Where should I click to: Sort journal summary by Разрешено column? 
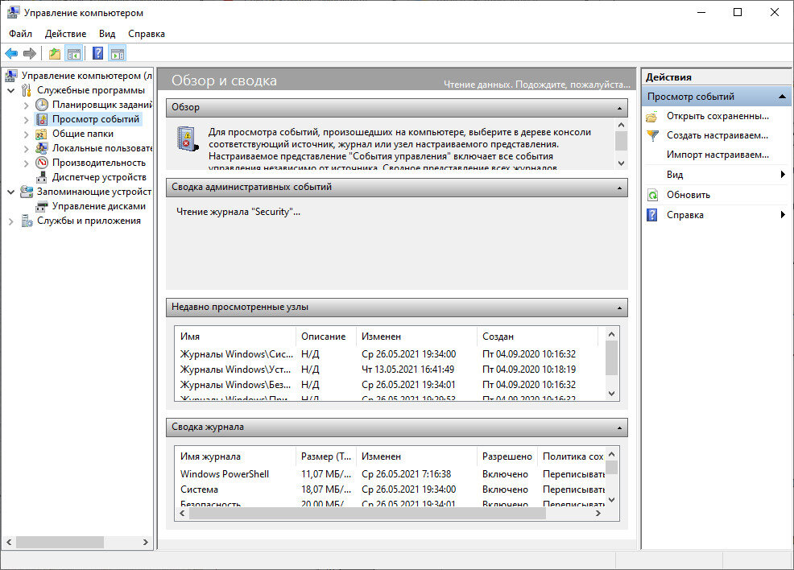(507, 456)
